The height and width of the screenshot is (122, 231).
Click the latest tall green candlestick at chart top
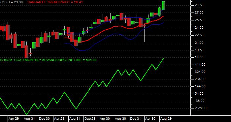(x=163, y=6)
